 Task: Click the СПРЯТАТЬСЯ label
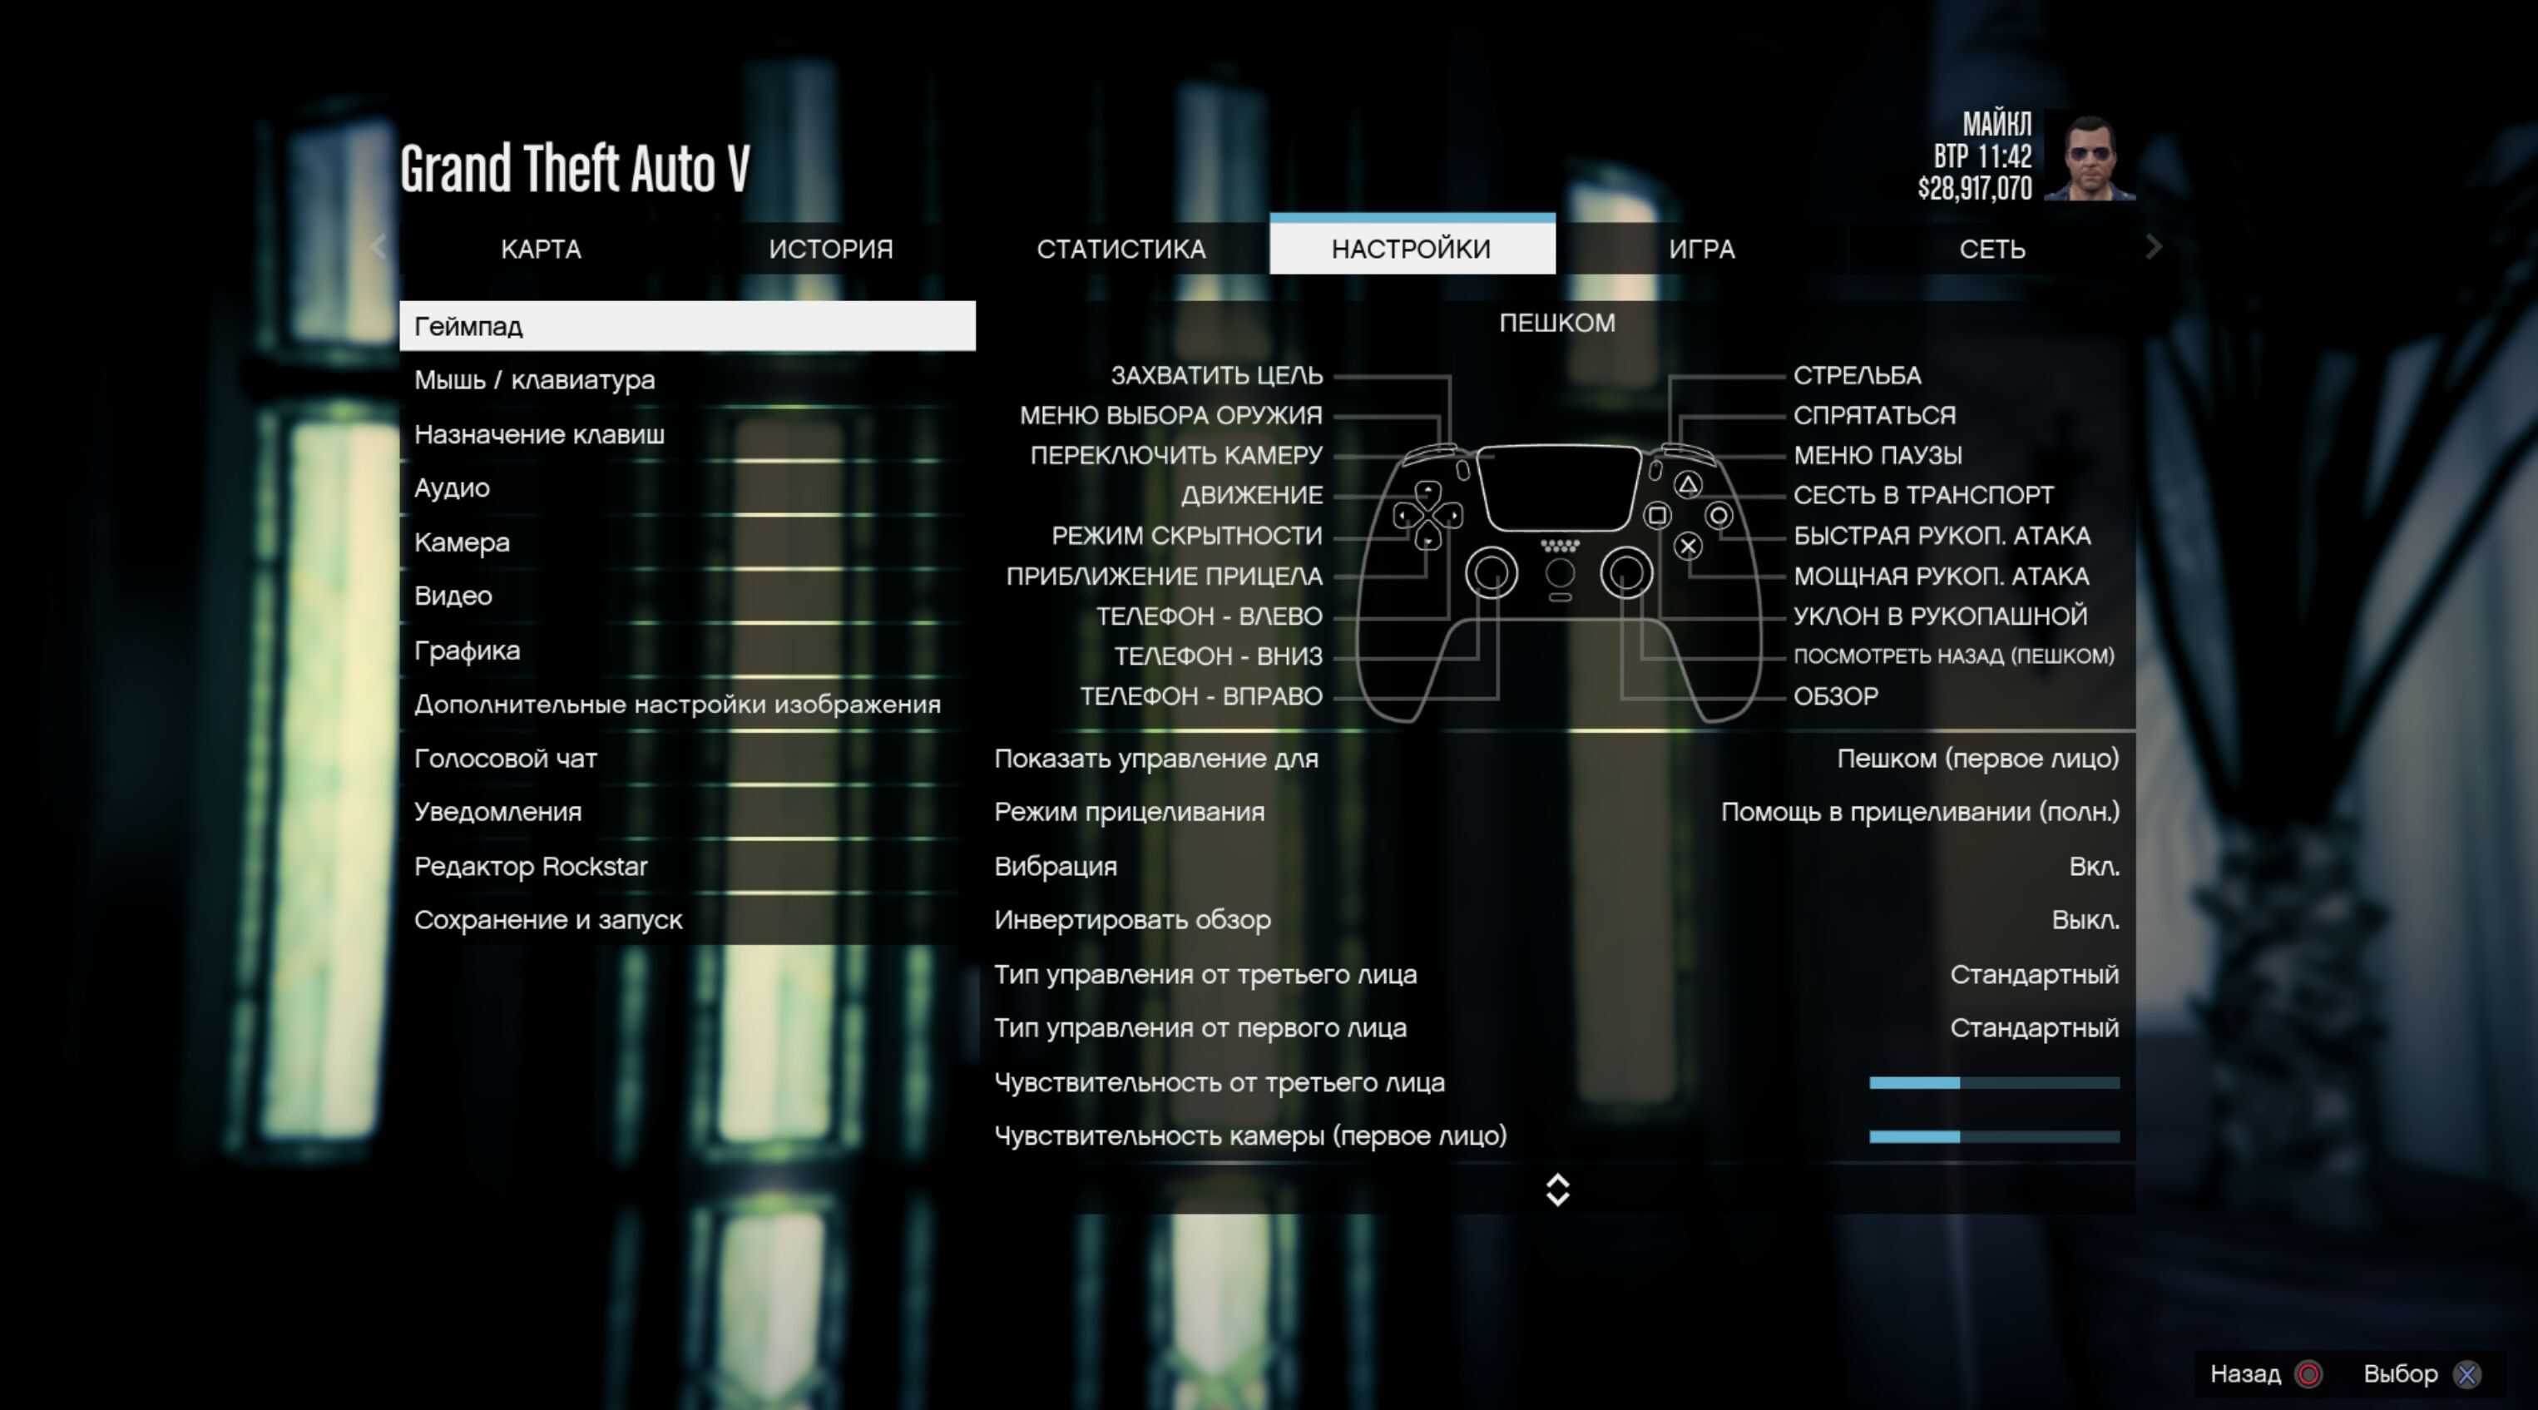[1874, 416]
